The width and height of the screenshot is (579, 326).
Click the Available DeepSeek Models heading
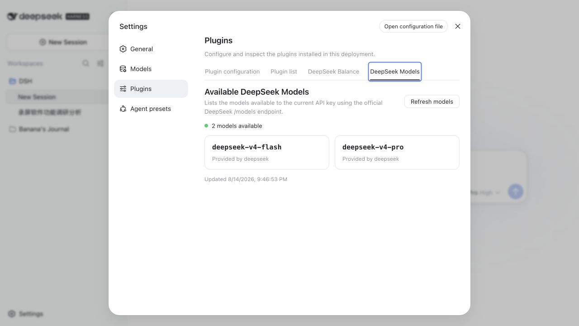256,92
